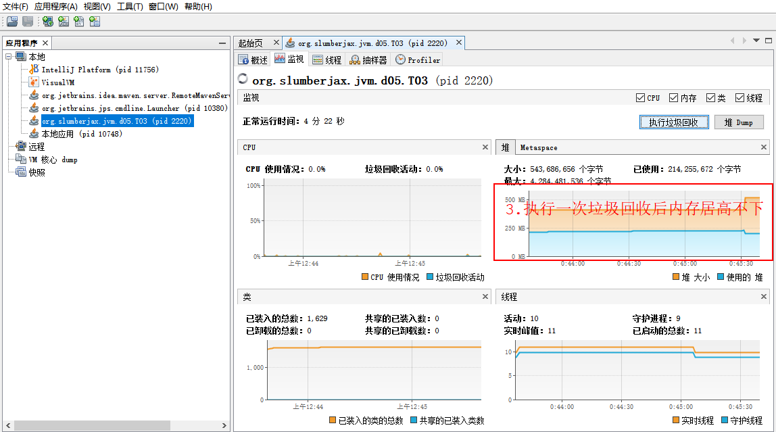Screen dimensions: 776x432
Task: Click blue 垃圾回收活动 legend swatch
Action: [x=430, y=277]
